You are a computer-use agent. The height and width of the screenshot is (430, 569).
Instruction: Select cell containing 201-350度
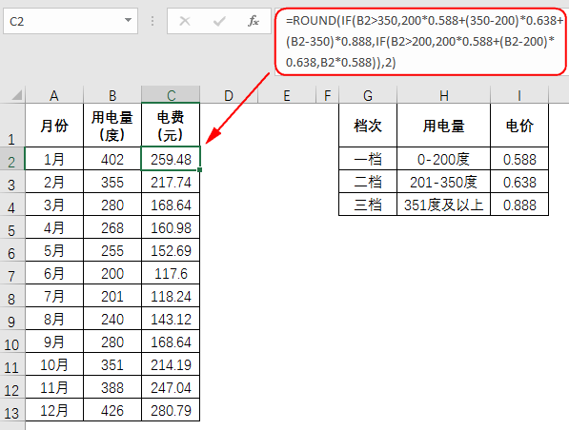(444, 182)
